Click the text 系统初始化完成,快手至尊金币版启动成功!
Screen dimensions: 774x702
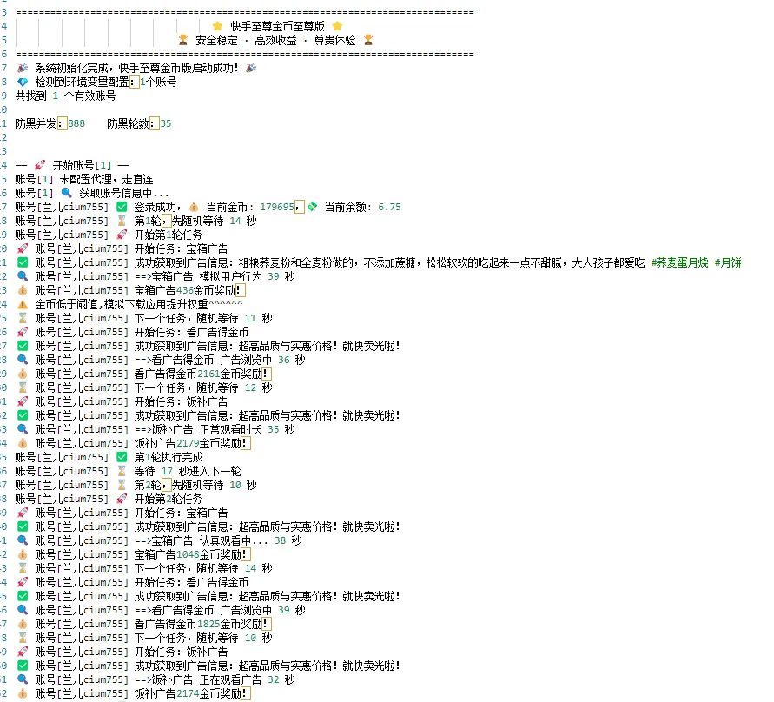(x=136, y=68)
